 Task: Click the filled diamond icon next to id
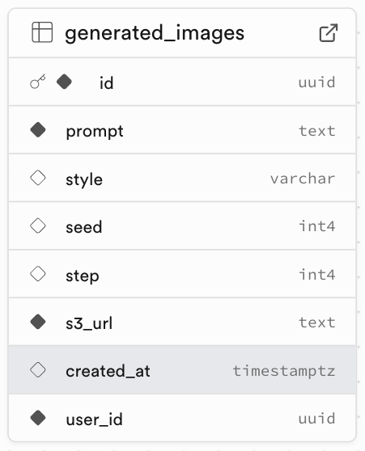64,82
